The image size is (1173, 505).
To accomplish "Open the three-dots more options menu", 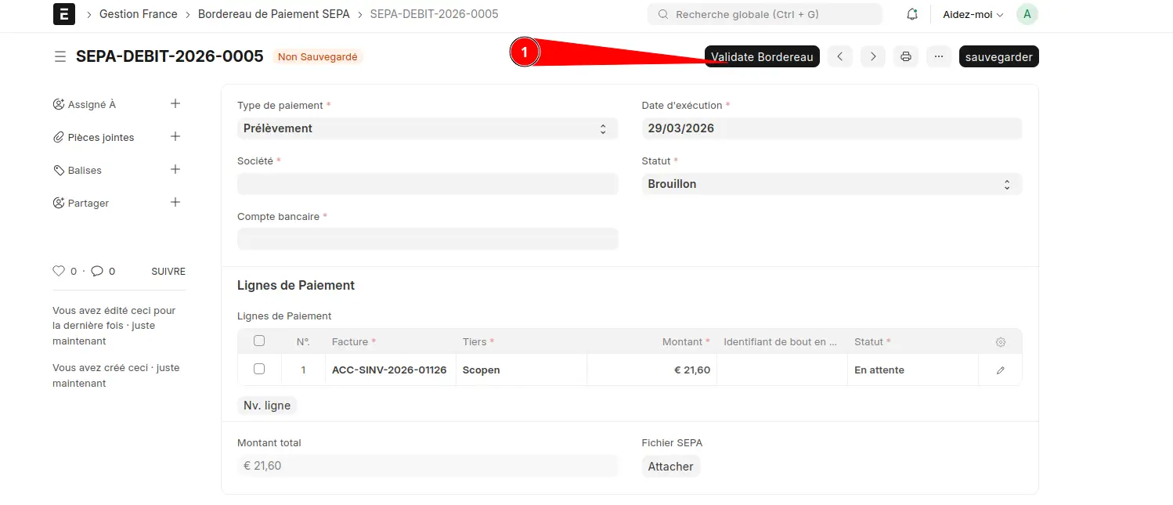I will tap(939, 56).
